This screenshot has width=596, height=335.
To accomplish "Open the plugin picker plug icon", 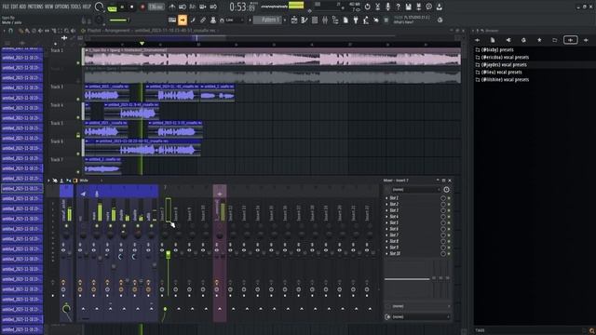I will tap(356, 20).
